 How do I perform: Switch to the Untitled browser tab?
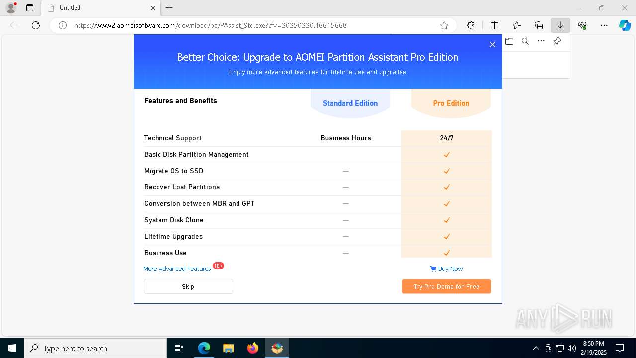coord(99,8)
